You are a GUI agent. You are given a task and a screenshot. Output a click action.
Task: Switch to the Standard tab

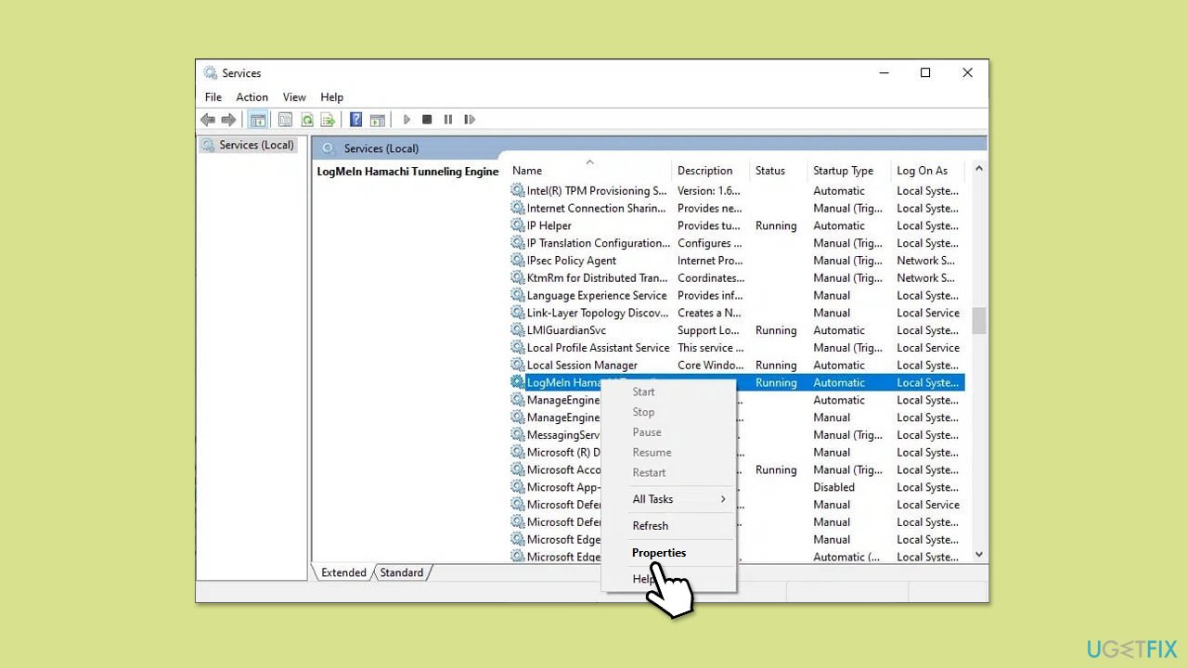(402, 572)
